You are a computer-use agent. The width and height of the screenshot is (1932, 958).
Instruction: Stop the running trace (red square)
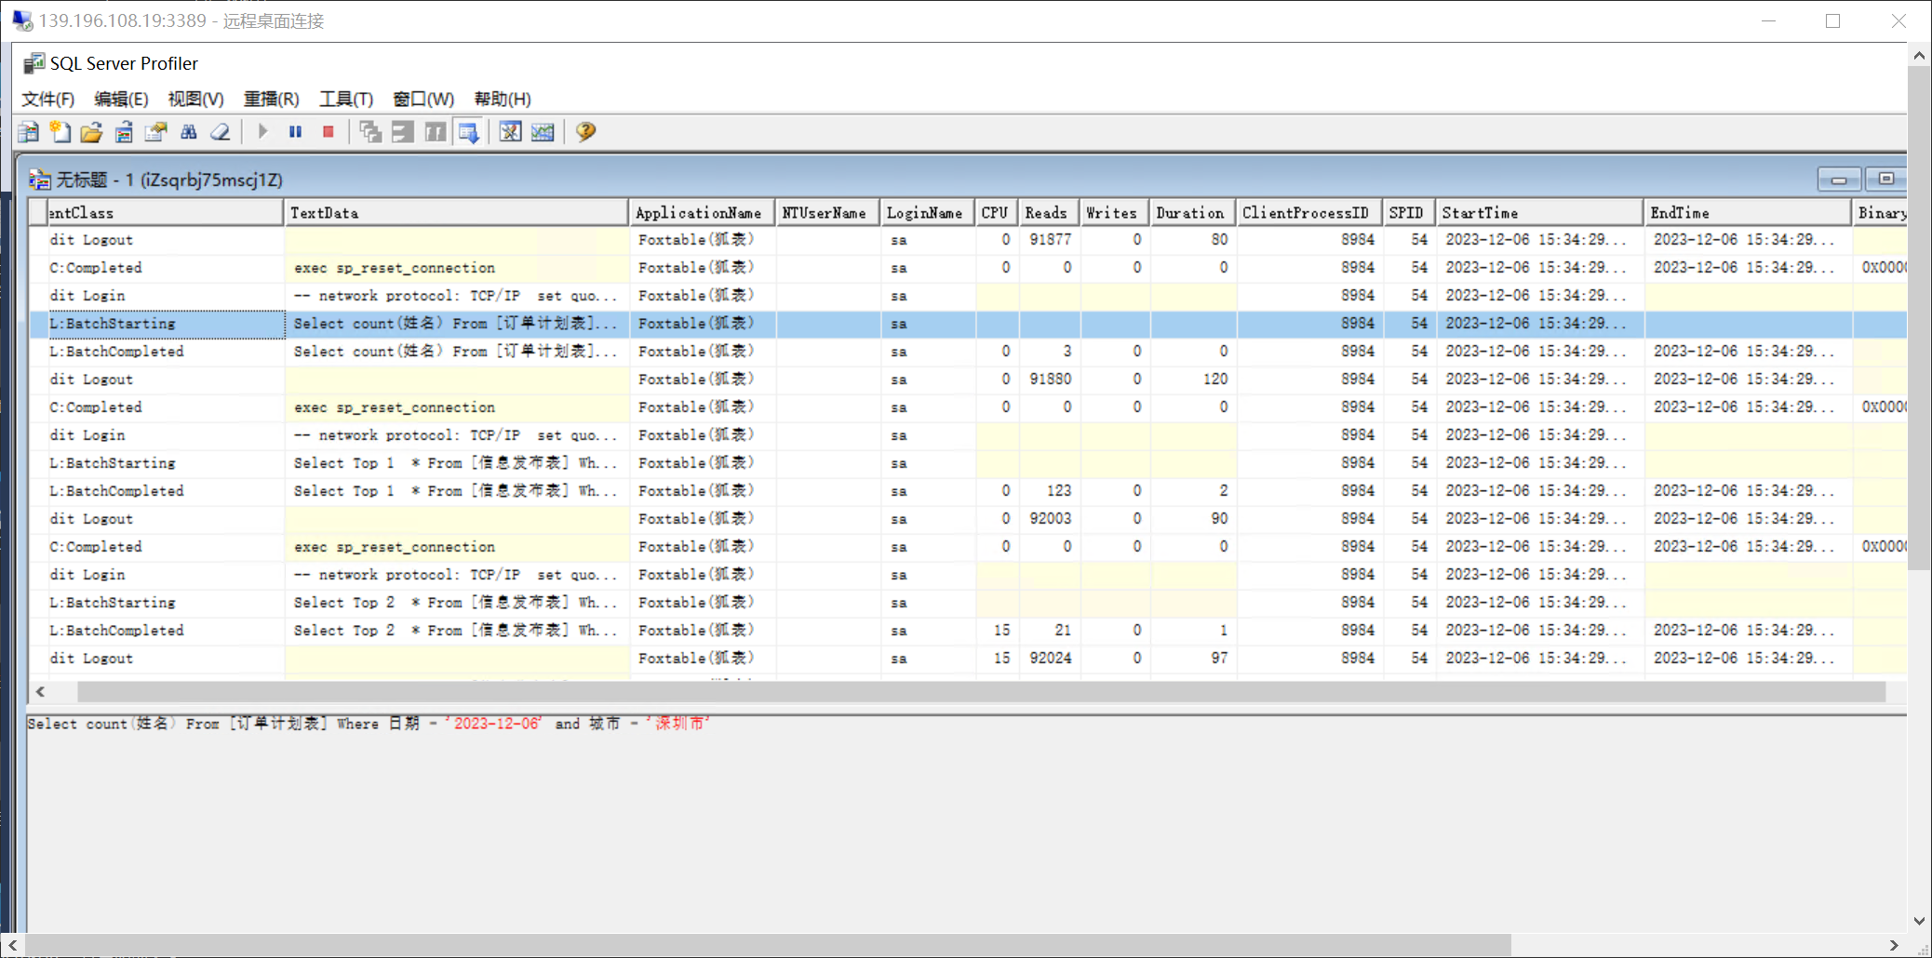pos(329,132)
